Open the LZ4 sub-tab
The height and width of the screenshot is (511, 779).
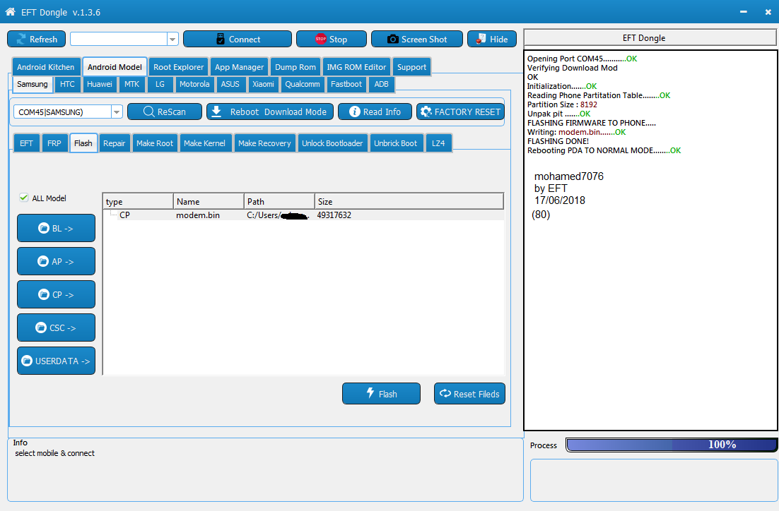(438, 143)
